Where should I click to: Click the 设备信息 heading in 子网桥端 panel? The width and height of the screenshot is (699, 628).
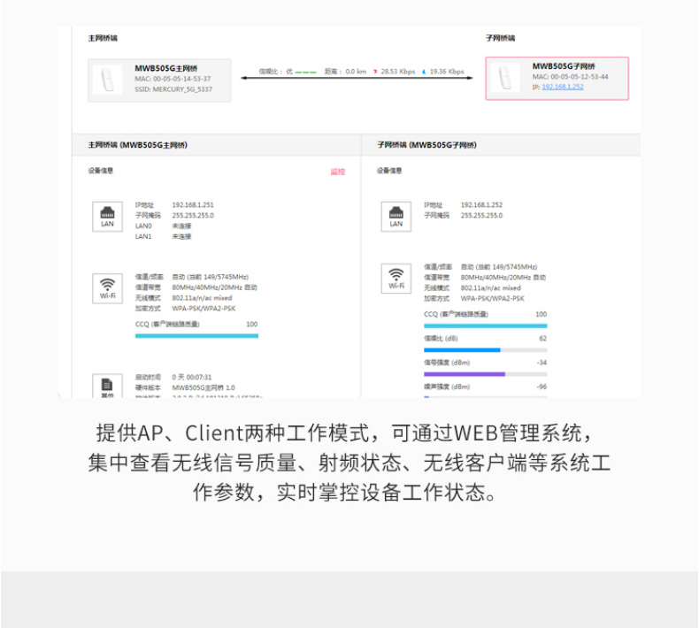tap(389, 171)
